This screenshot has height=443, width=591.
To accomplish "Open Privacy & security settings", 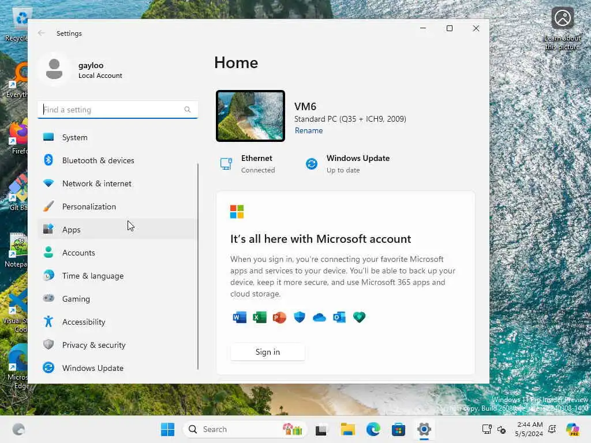I will click(x=117, y=345).
